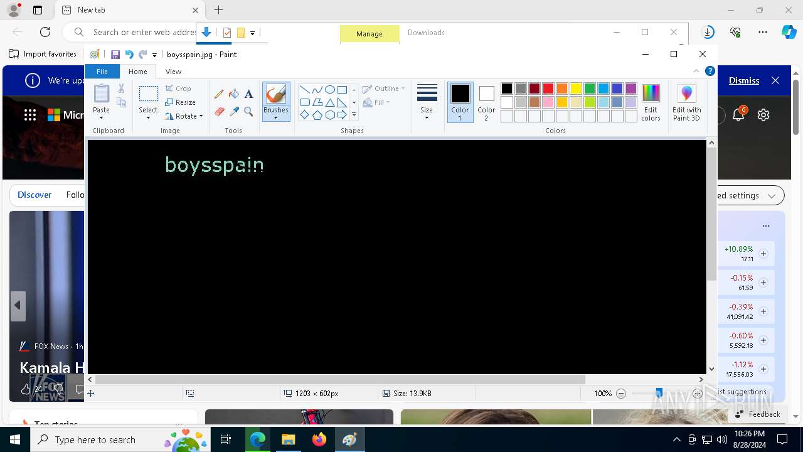Click taskbar search box
Screen dimensions: 803x452
pos(120,439)
